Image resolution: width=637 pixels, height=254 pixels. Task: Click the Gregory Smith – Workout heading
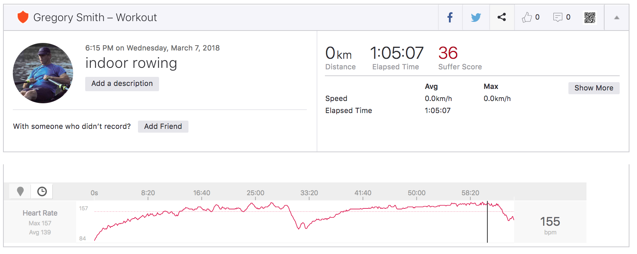[x=95, y=17]
